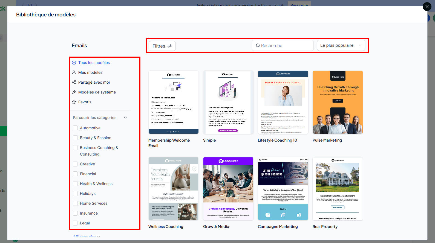Check the Legal category checkbox
The width and height of the screenshot is (435, 243).
(75, 223)
